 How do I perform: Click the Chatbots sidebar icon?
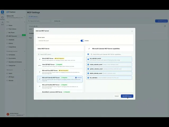(x=7, y=40)
